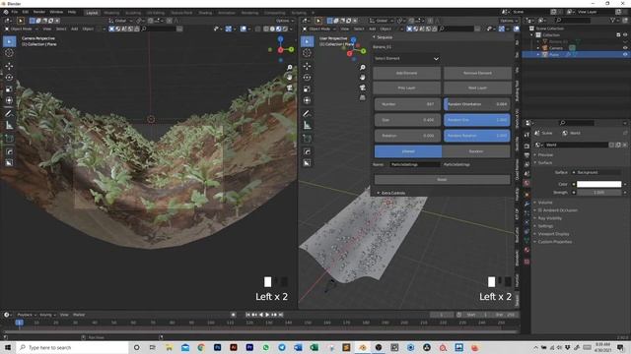The width and height of the screenshot is (631, 354).
Task: Adjust the Random Orientation slider
Action: tap(477, 104)
